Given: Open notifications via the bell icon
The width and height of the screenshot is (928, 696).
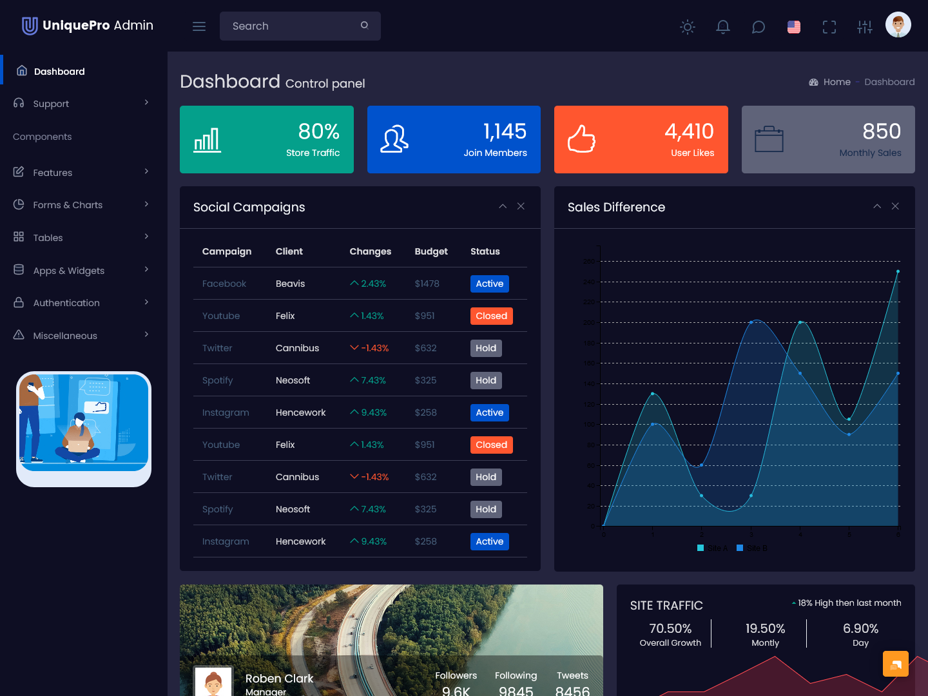Looking at the screenshot, I should [x=722, y=27].
